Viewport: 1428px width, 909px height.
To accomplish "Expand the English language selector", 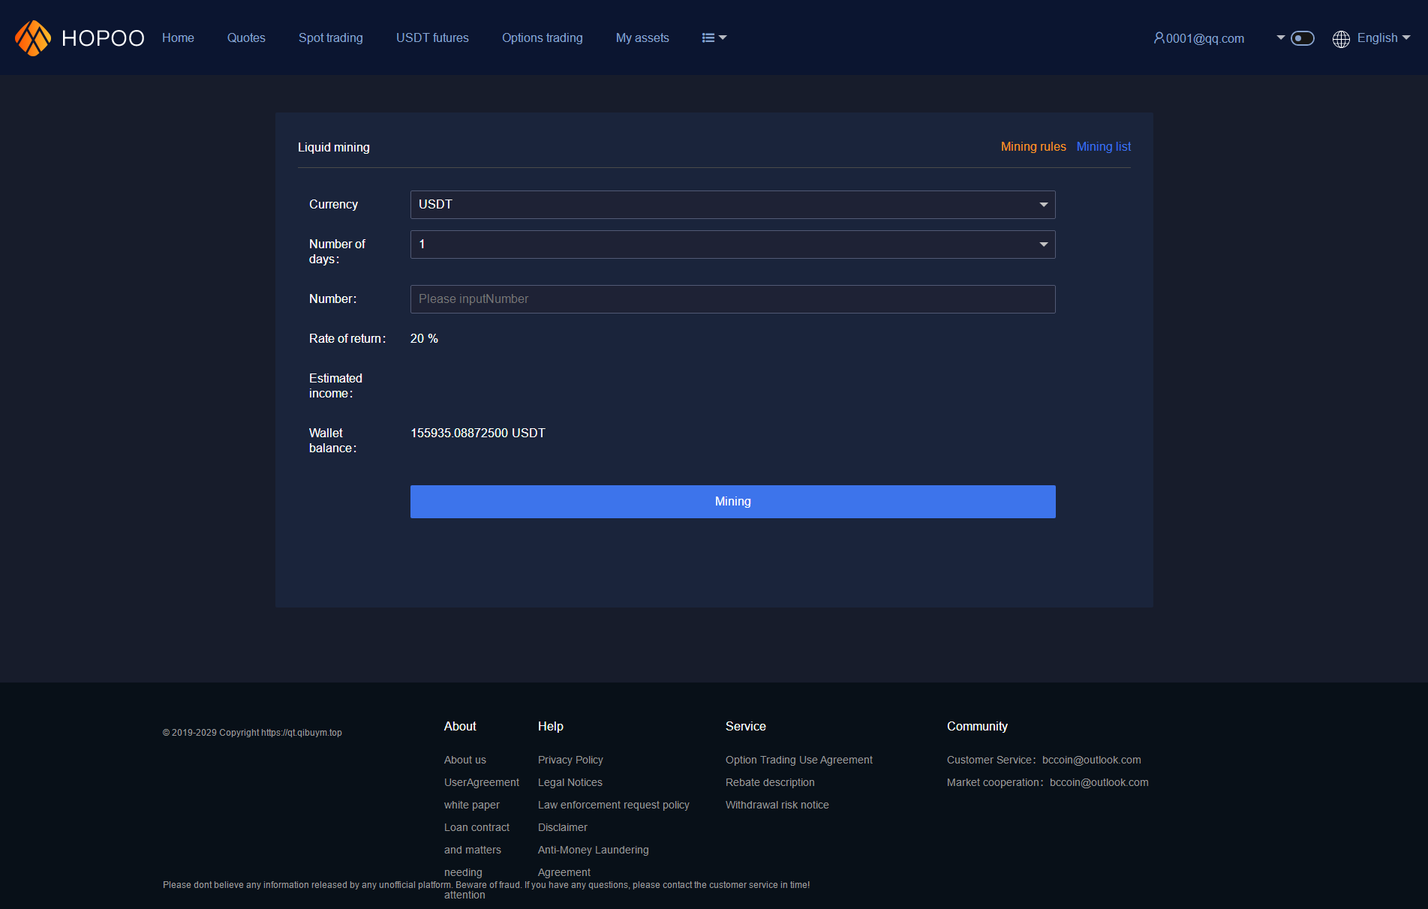I will (1383, 37).
